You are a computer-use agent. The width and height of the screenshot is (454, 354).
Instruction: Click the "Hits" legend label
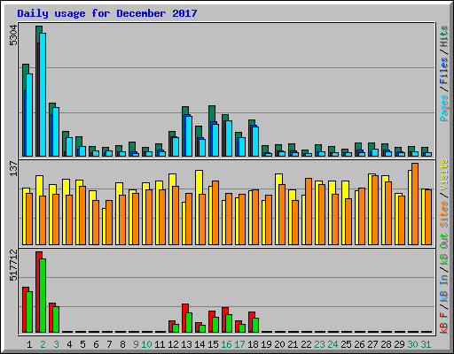(x=444, y=36)
